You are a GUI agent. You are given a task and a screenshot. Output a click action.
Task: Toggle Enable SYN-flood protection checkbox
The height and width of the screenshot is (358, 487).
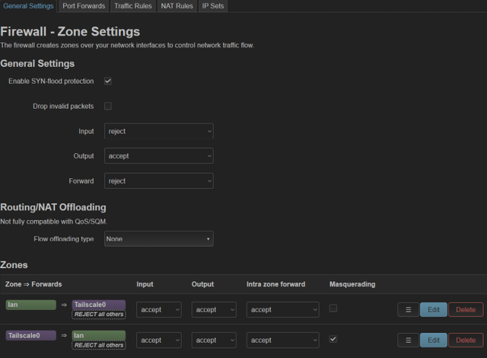tap(108, 81)
